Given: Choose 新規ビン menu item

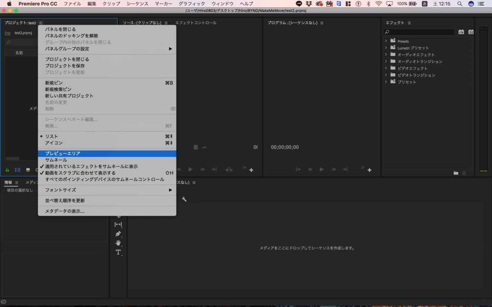Looking at the screenshot, I should coord(107,83).
